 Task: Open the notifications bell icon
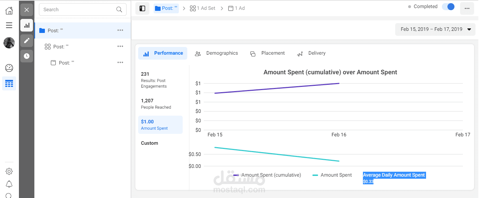(x=9, y=184)
